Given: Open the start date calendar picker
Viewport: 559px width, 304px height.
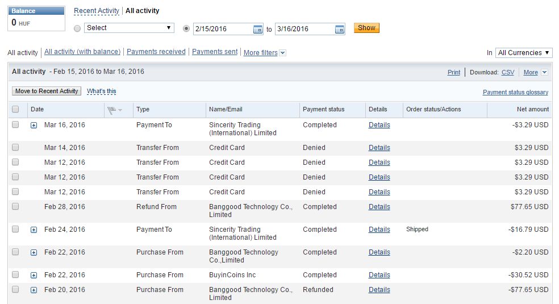Looking at the screenshot, I should [x=258, y=29].
